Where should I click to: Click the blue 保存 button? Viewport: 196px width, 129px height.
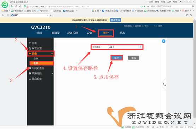[116, 58]
